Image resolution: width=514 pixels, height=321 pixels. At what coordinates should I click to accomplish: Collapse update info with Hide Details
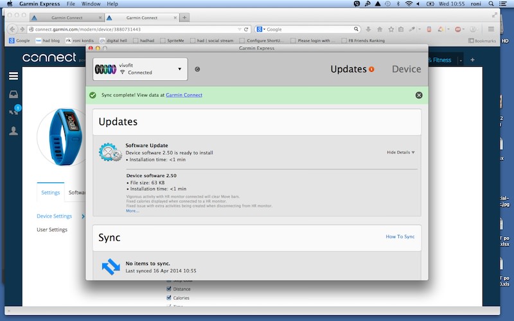[400, 152]
